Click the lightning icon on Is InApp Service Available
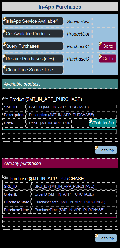The width and height of the screenshot is (120, 248). point(5,19)
